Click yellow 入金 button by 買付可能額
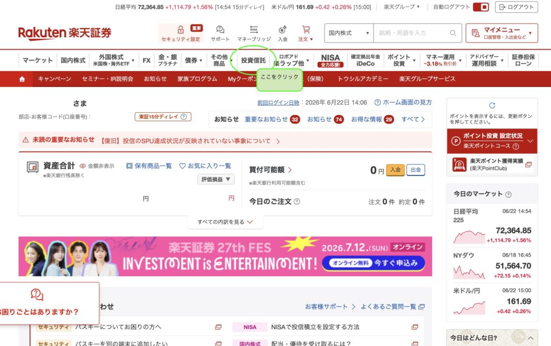 (395, 170)
